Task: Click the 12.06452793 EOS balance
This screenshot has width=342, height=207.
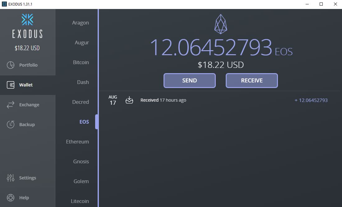Action: 221,48
